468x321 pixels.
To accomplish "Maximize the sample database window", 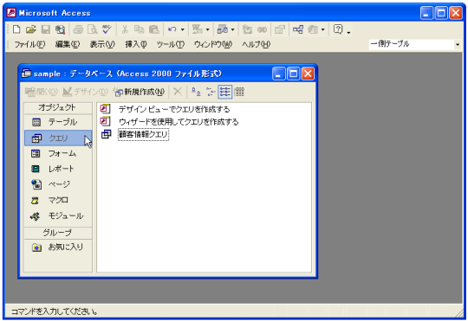I will tap(293, 74).
